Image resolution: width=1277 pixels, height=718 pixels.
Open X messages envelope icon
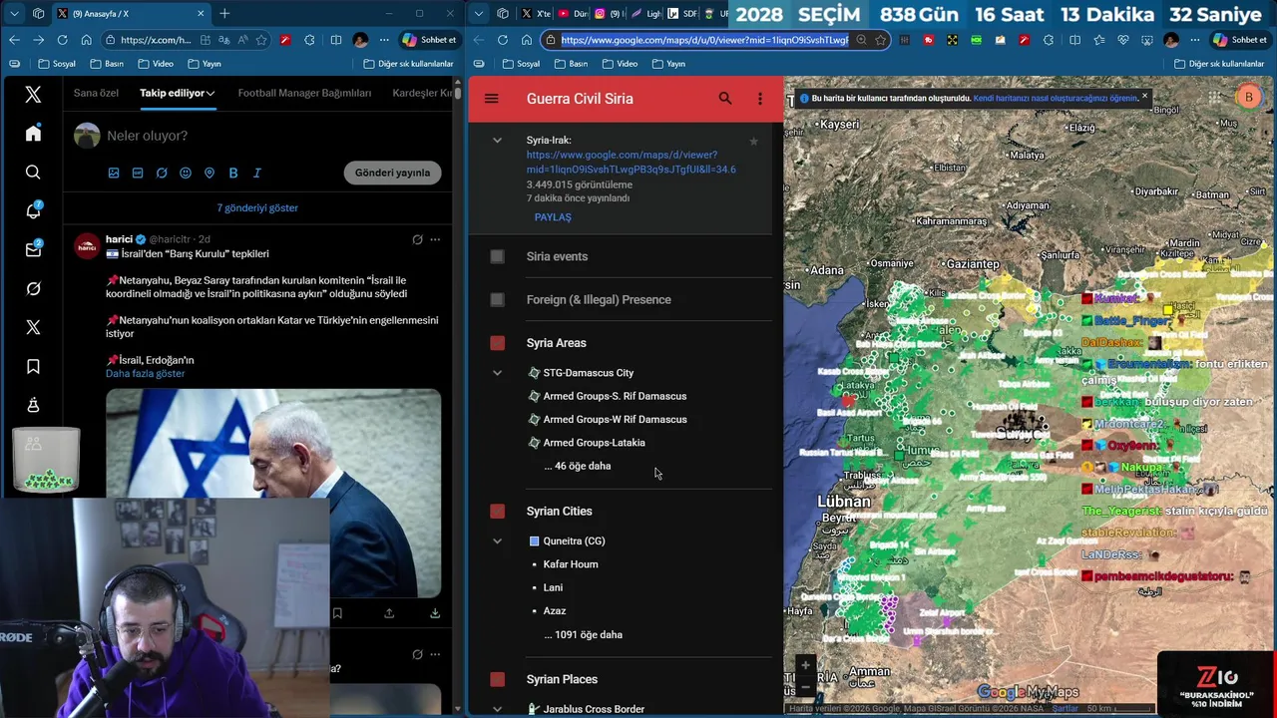33,249
